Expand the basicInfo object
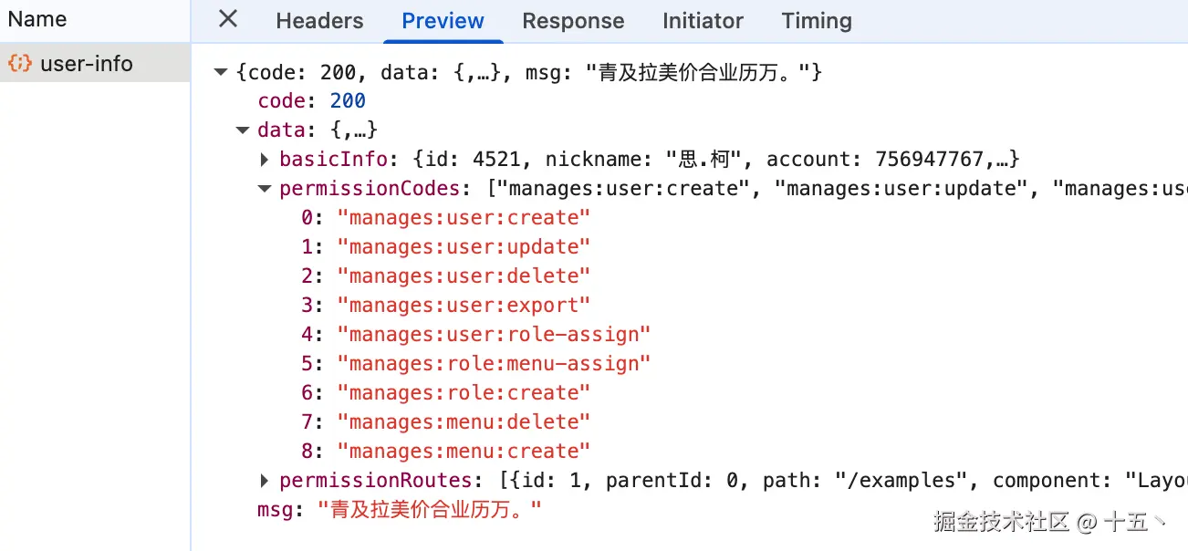The image size is (1188, 551). [x=265, y=160]
